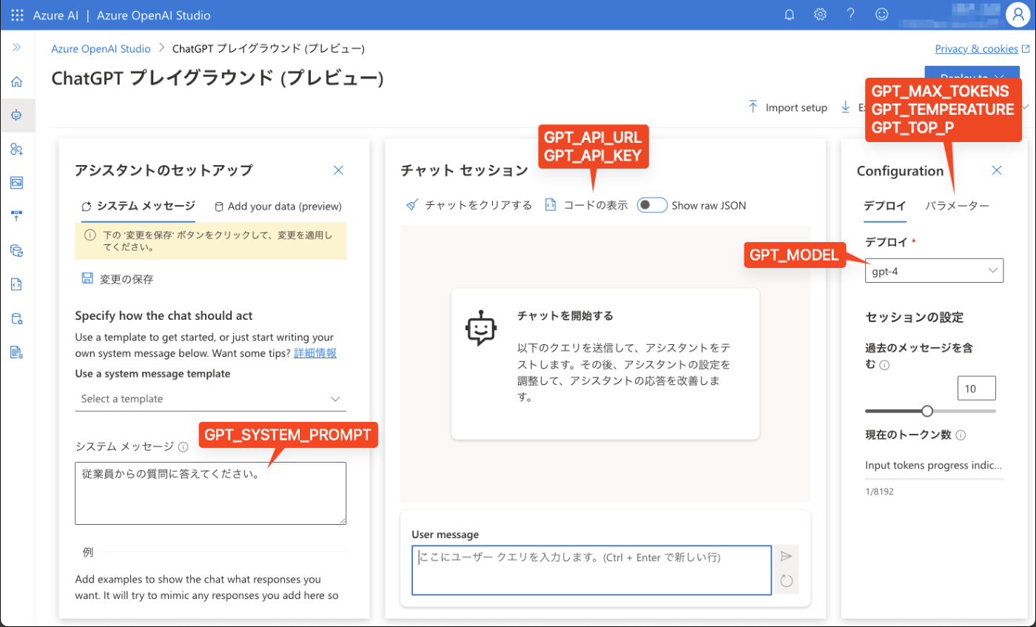Open Privacy & cookies link
Screen dimensions: 1036x627
click(982, 49)
